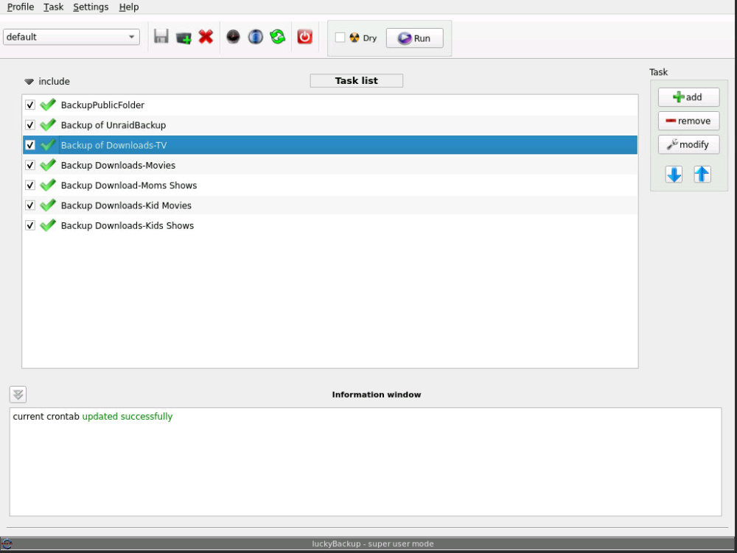Viewport: 737px width, 553px height.
Task: Select the Backup of UnraidBackup row
Action: (330, 125)
